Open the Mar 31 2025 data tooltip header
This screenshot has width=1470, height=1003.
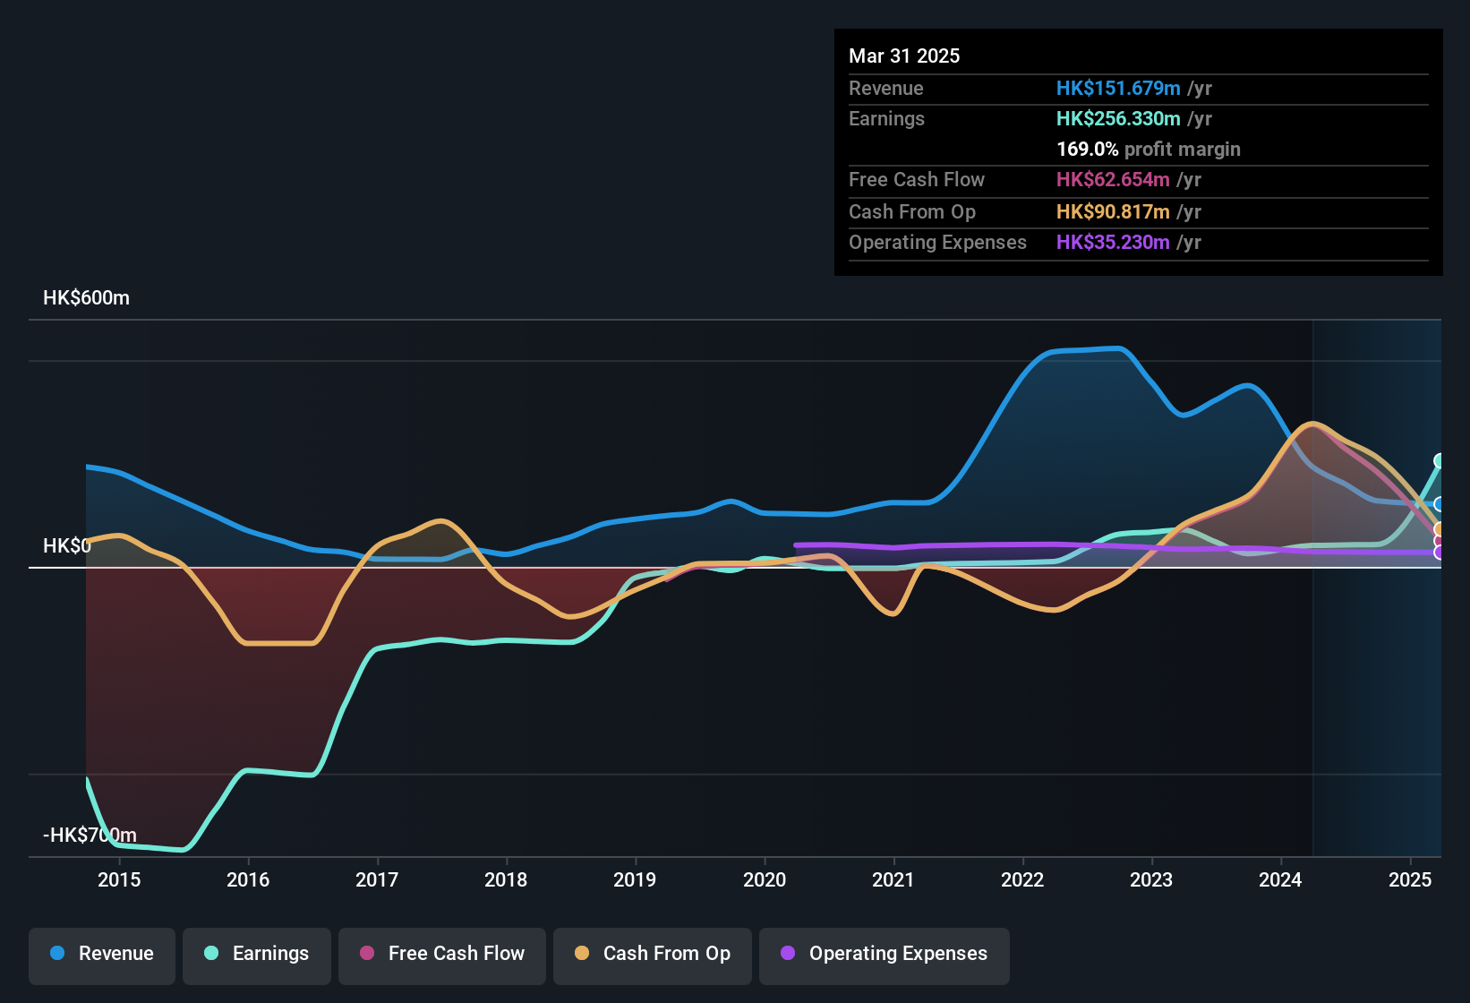[x=904, y=56]
